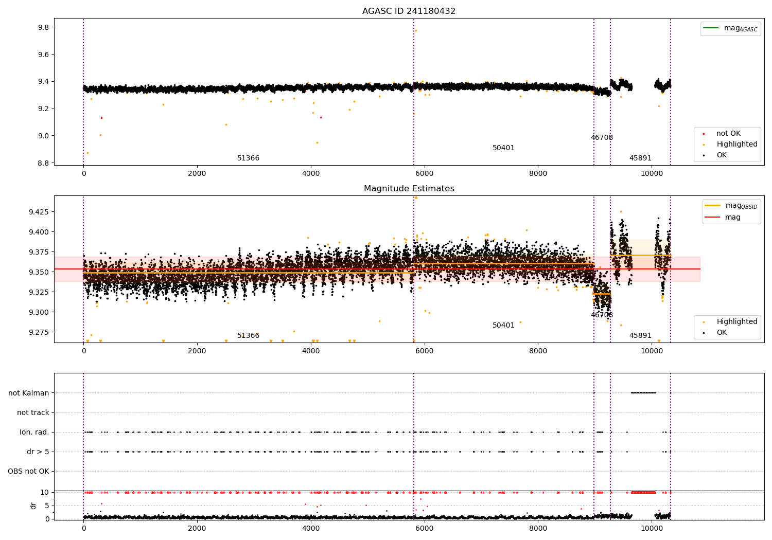Select "OK" in the Magnitude Estimates plot legend
Screen dimensions: 772x540
pyautogui.click(x=722, y=333)
